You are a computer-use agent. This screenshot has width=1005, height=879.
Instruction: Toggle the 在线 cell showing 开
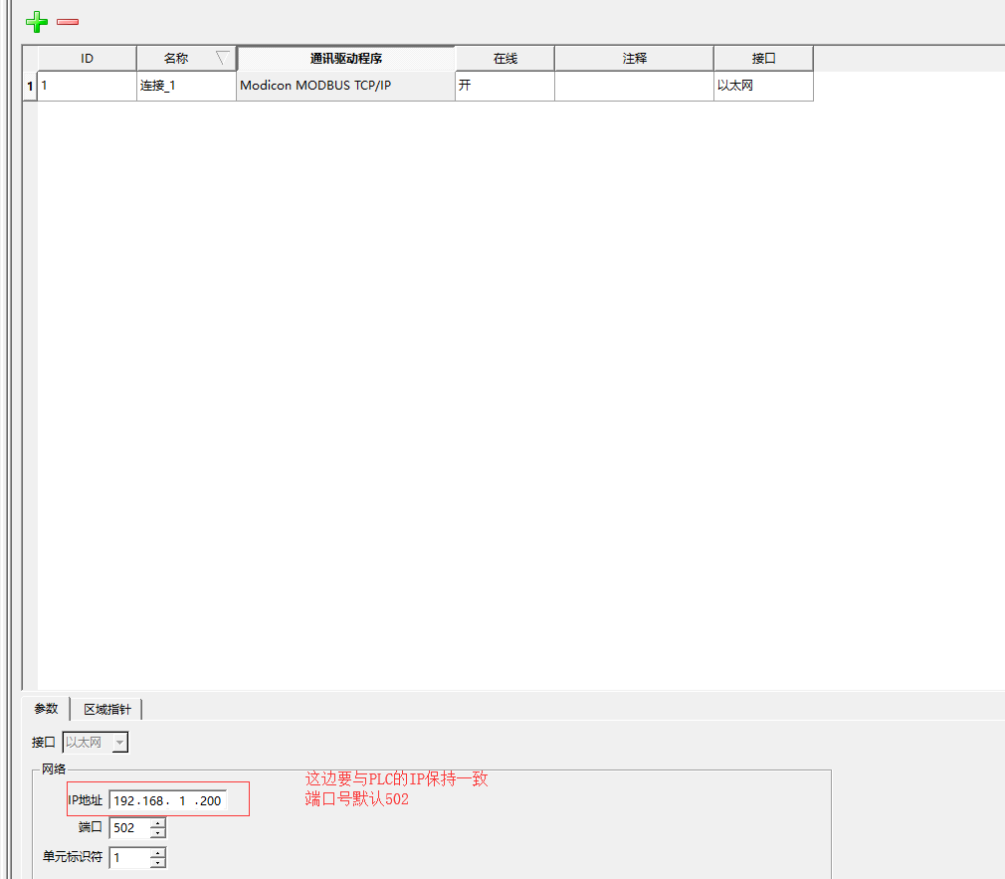[505, 86]
